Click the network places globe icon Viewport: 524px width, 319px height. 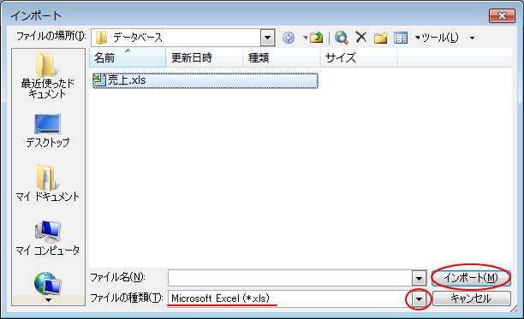(47, 284)
